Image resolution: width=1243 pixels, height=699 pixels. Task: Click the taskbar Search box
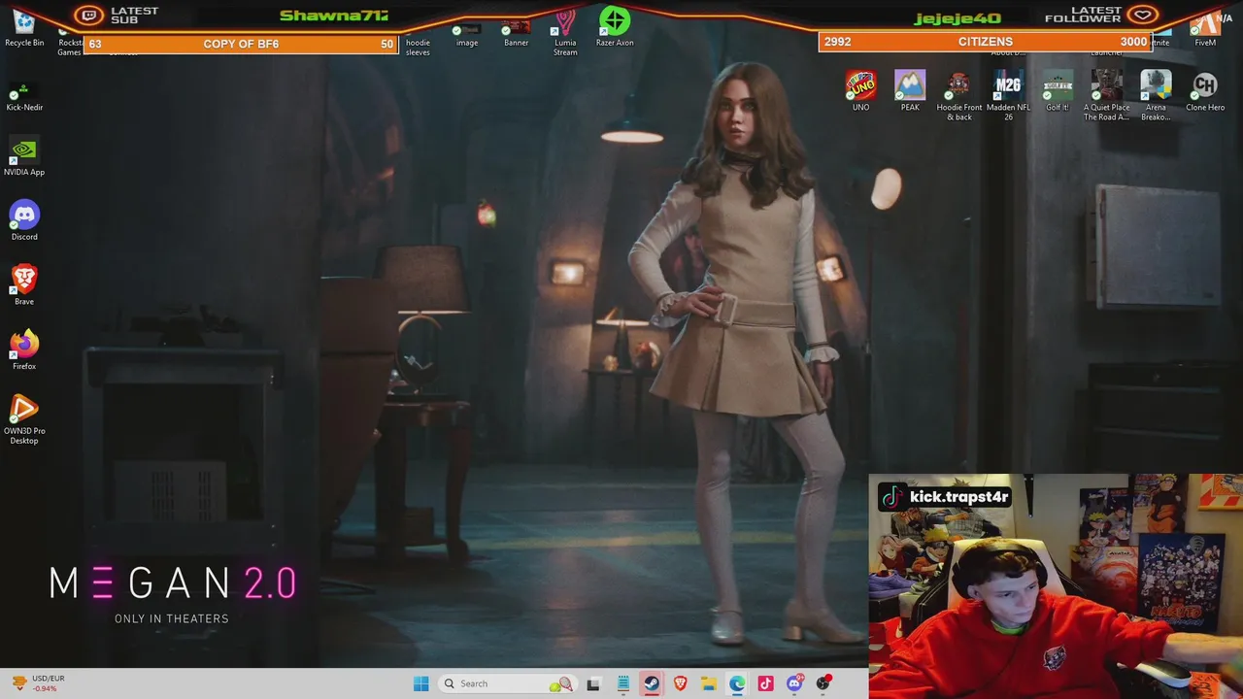pyautogui.click(x=506, y=683)
